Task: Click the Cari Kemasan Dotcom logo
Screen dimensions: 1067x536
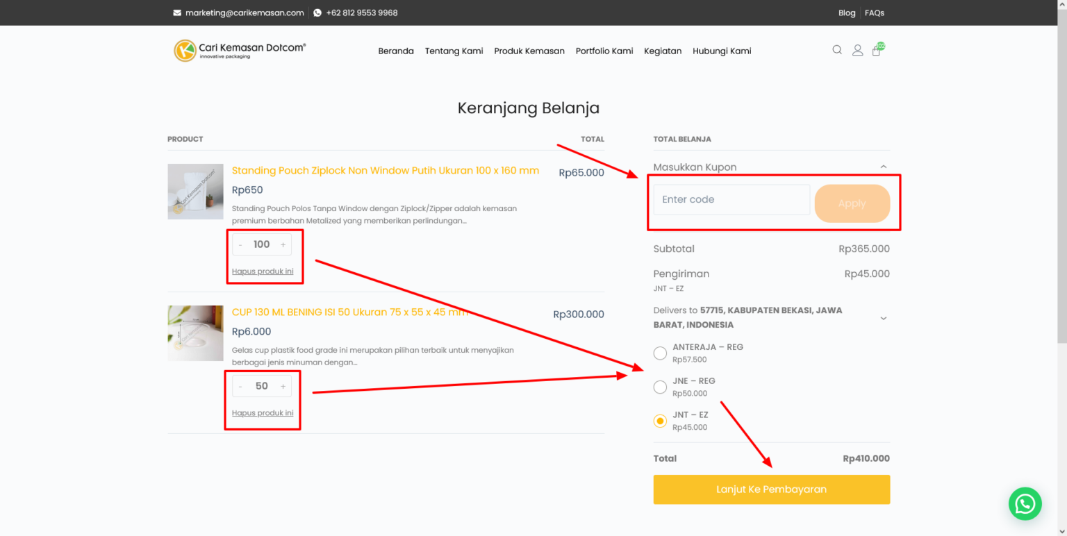Action: click(x=240, y=51)
